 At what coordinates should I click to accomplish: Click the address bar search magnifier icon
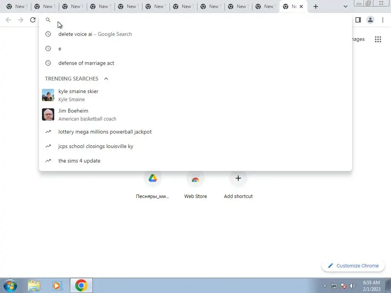click(48, 20)
